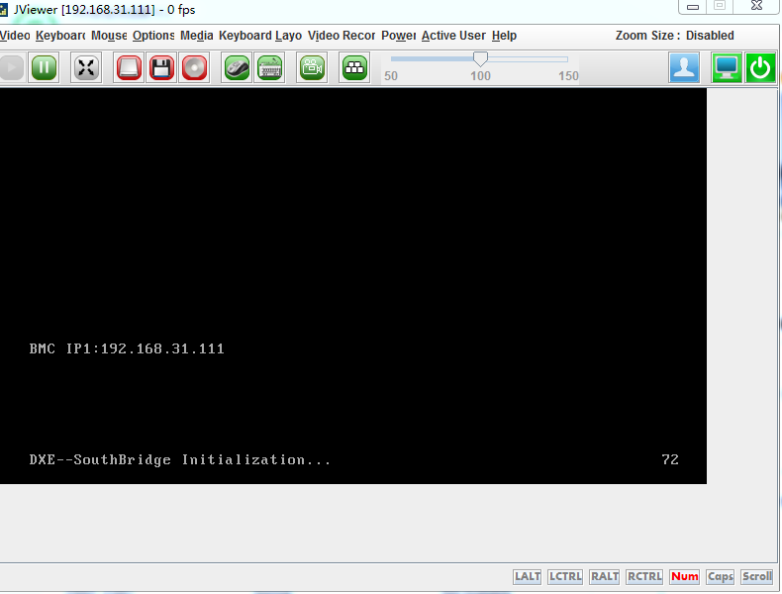Open the Media menu
Screen dimensions: 782x594
[x=196, y=36]
